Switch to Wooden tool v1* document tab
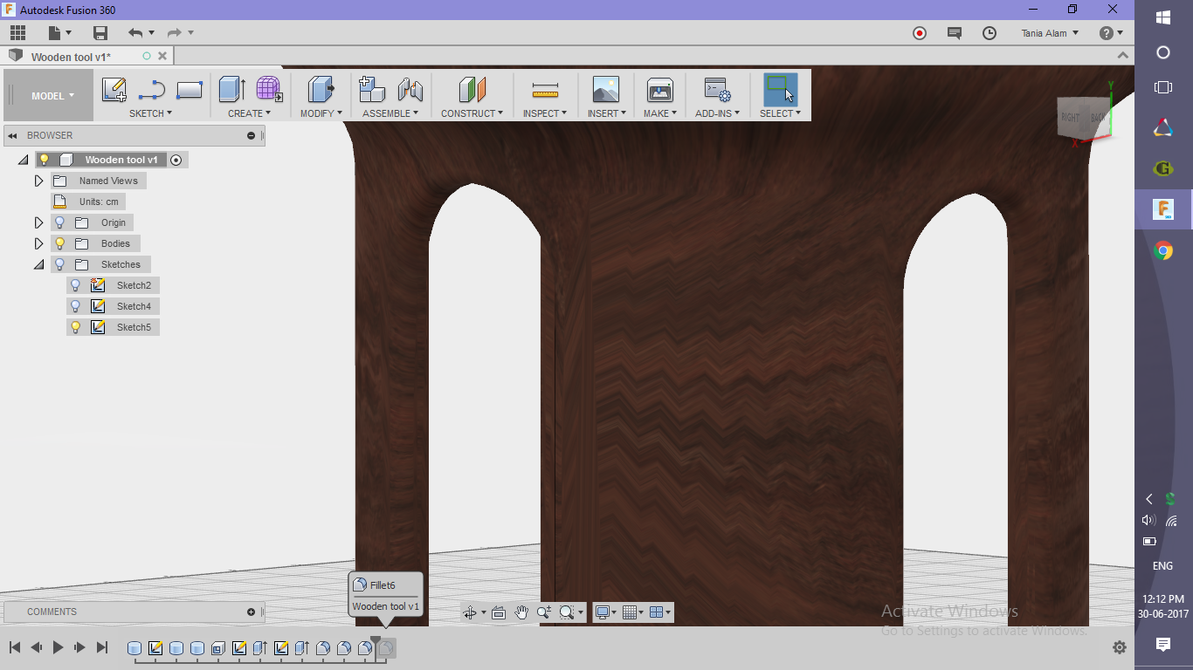Viewport: 1193px width, 670px height. tap(71, 57)
